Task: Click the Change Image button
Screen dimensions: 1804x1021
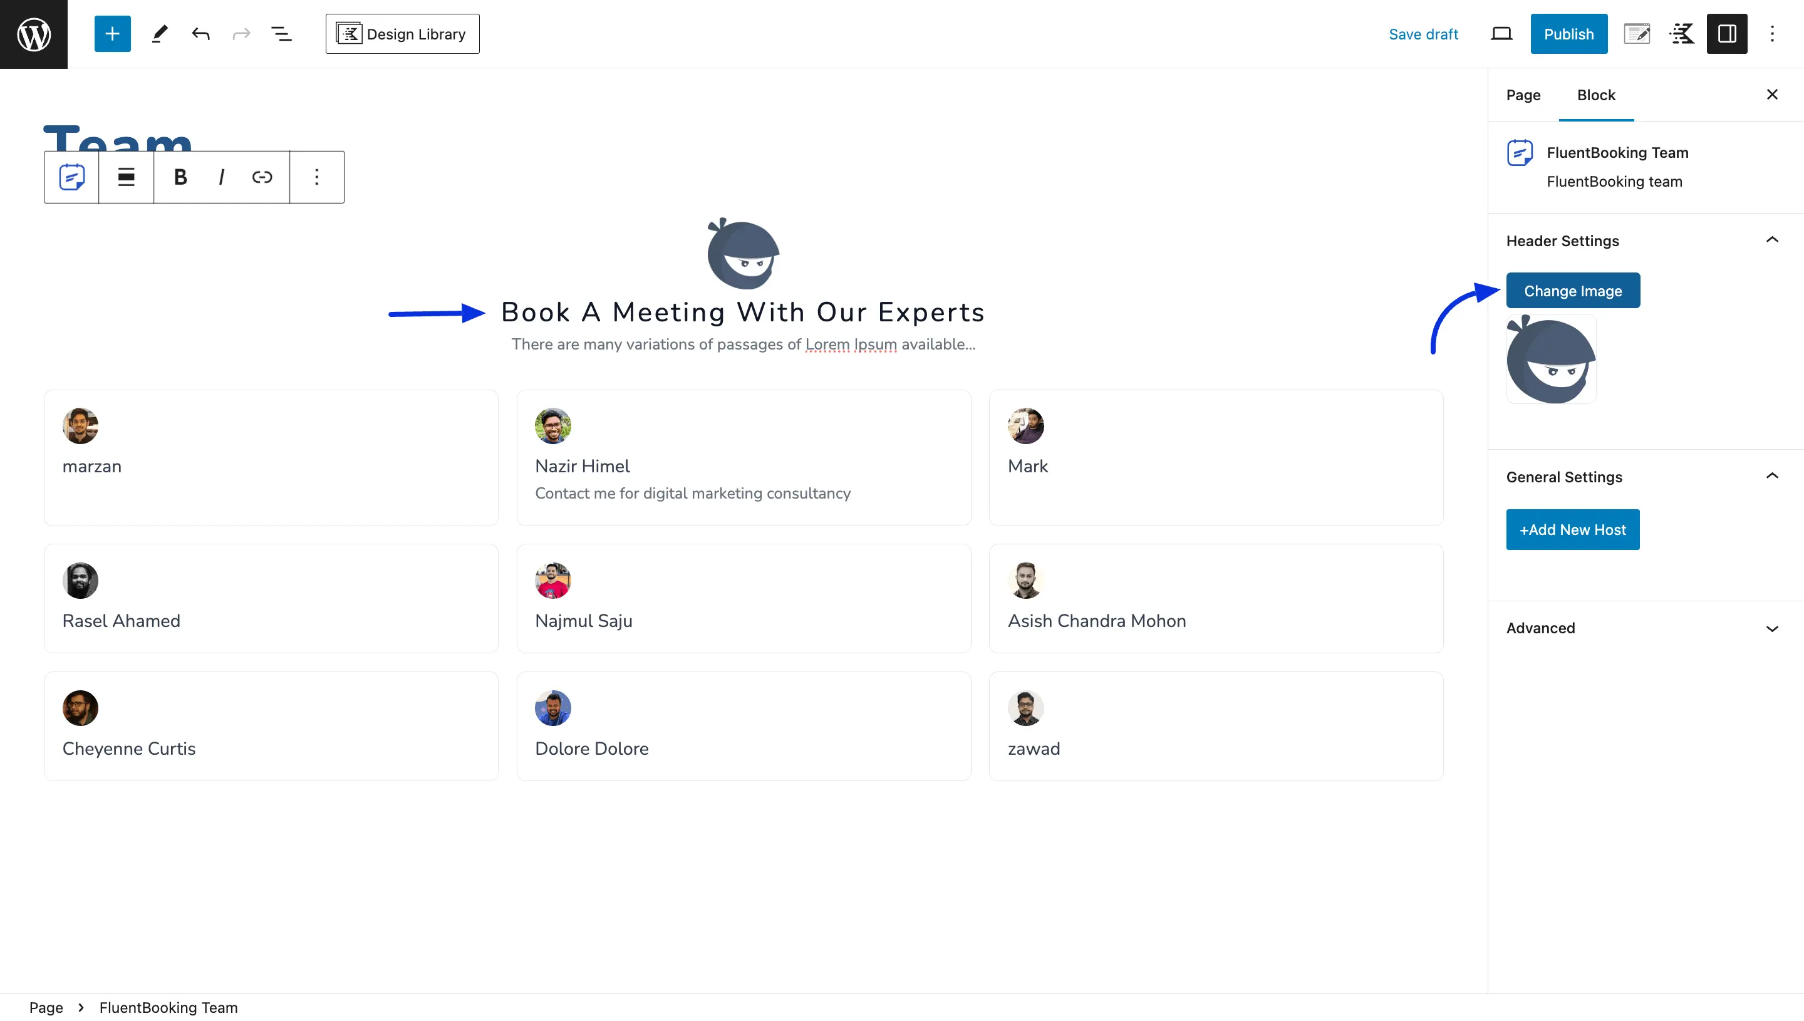Action: [1573, 290]
